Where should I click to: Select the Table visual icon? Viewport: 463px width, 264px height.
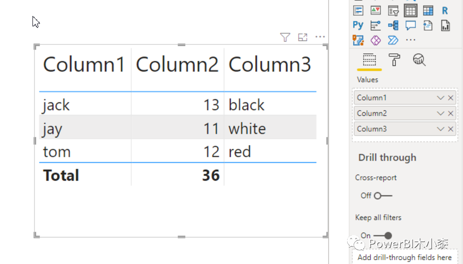411,10
